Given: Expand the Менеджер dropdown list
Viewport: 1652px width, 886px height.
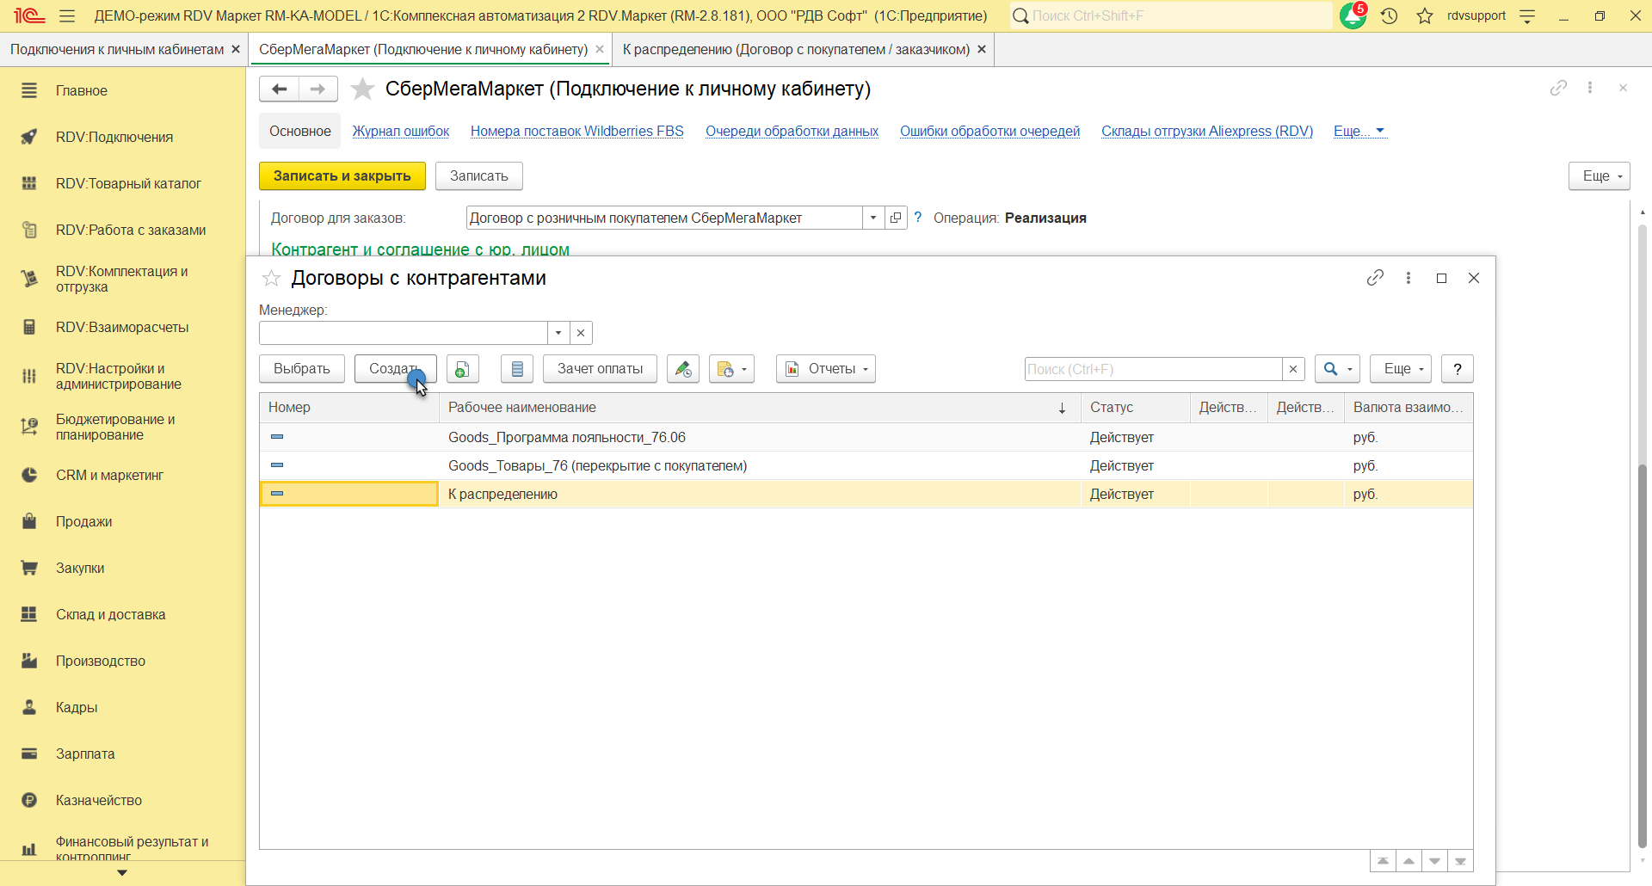Looking at the screenshot, I should click(558, 333).
